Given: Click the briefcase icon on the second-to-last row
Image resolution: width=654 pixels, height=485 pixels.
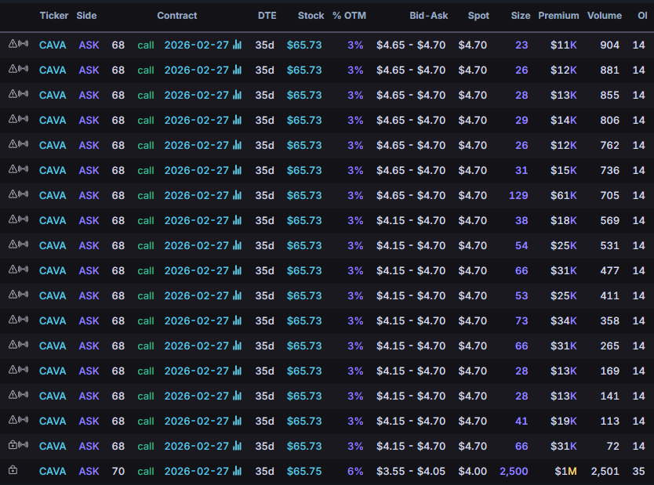Looking at the screenshot, I should (x=13, y=446).
